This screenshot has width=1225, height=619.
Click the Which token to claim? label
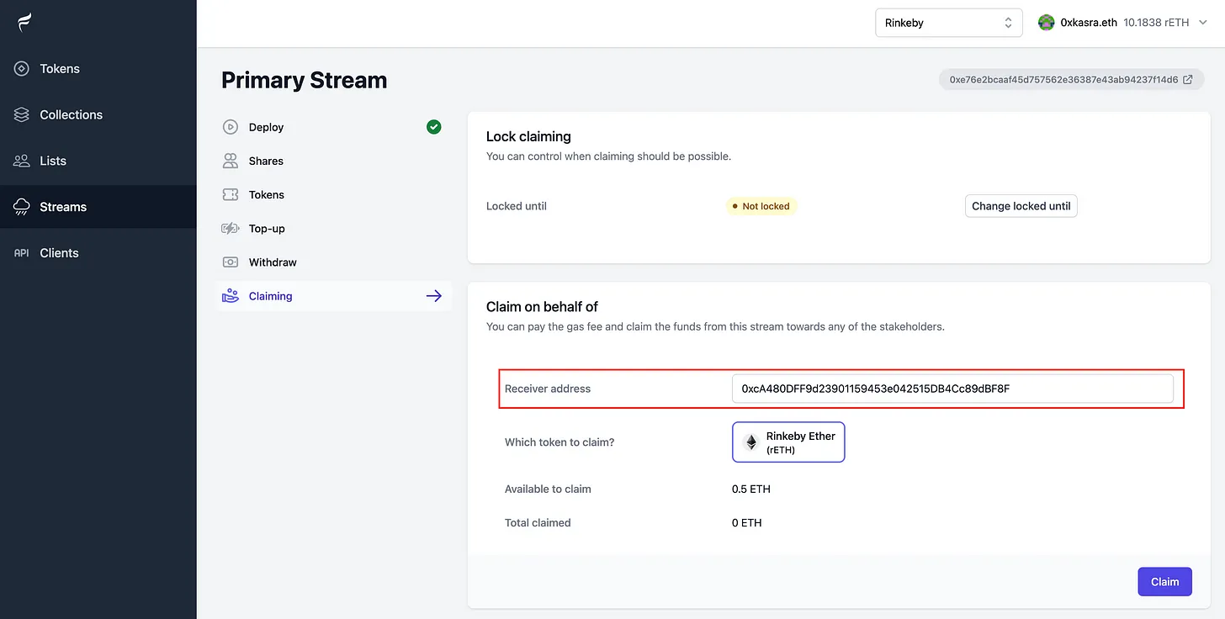tap(559, 442)
